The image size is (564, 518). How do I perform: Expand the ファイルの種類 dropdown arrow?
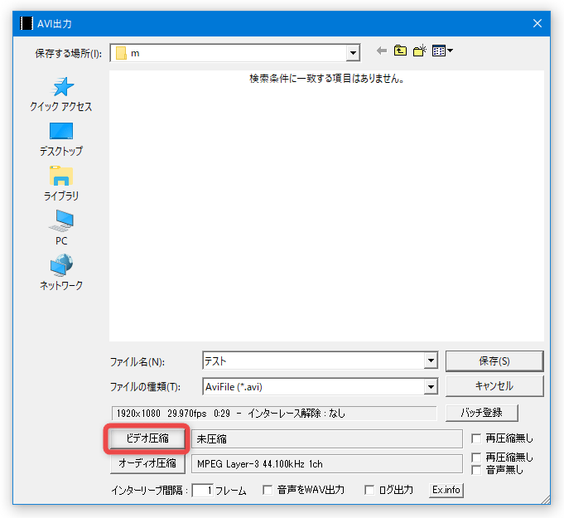[431, 387]
